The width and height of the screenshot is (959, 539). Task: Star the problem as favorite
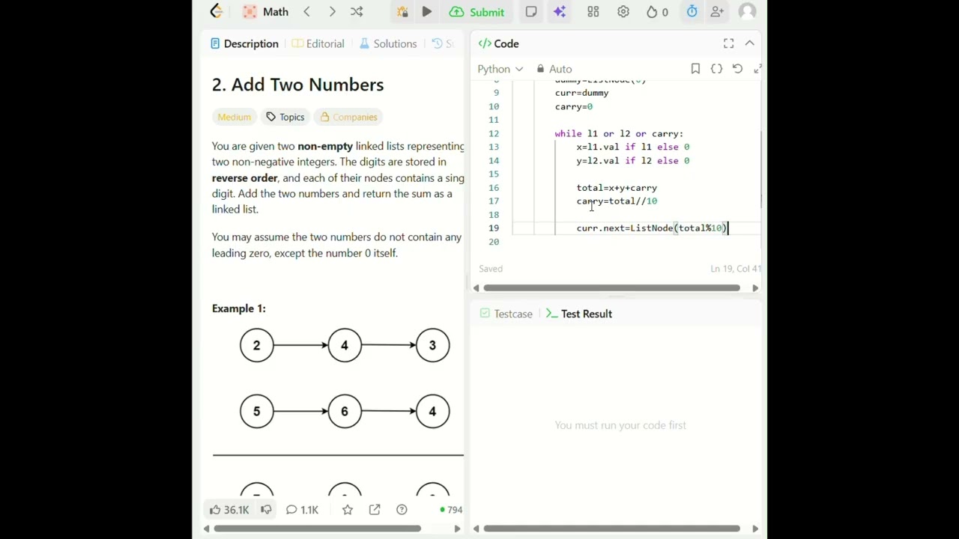(x=348, y=510)
